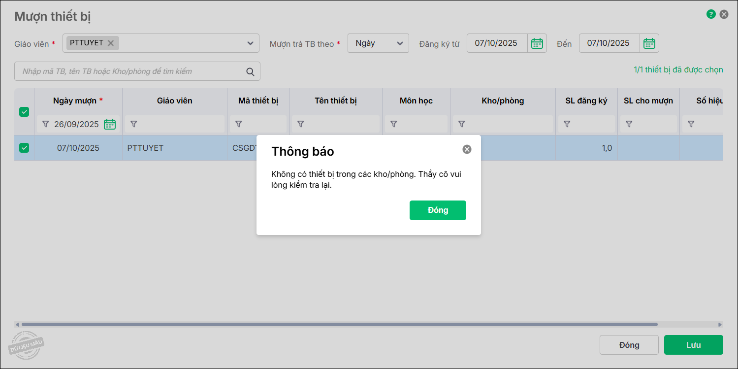Click the green Đóng button in notification

(437, 210)
